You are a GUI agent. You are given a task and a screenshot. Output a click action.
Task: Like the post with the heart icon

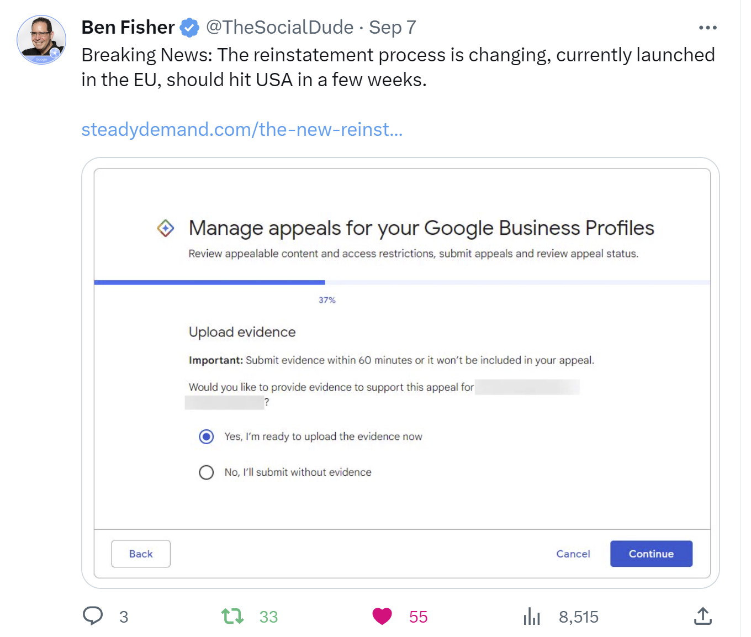tap(382, 616)
